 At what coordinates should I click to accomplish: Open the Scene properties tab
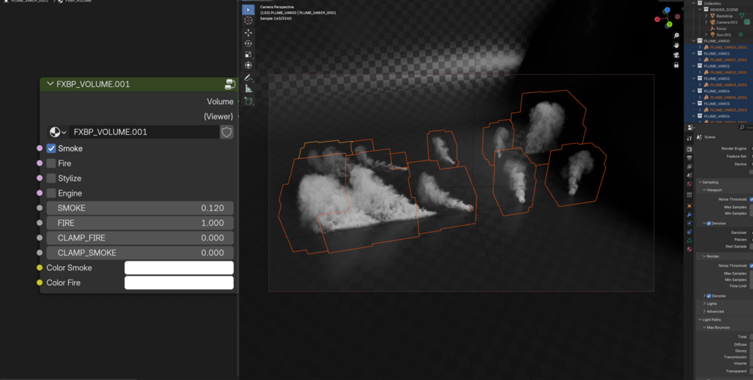coord(689,175)
